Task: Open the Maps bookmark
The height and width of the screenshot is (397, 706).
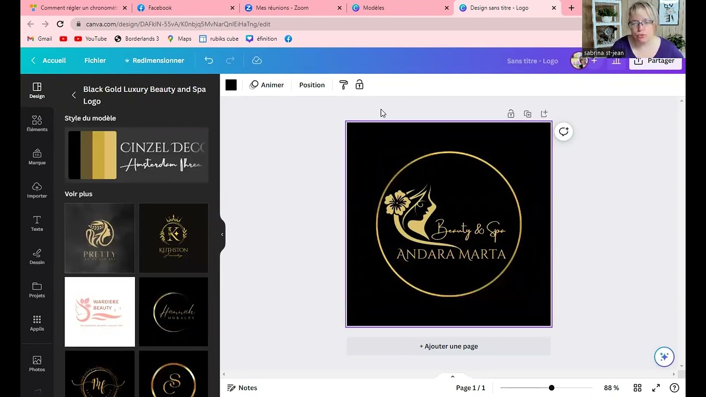Action: [x=179, y=39]
